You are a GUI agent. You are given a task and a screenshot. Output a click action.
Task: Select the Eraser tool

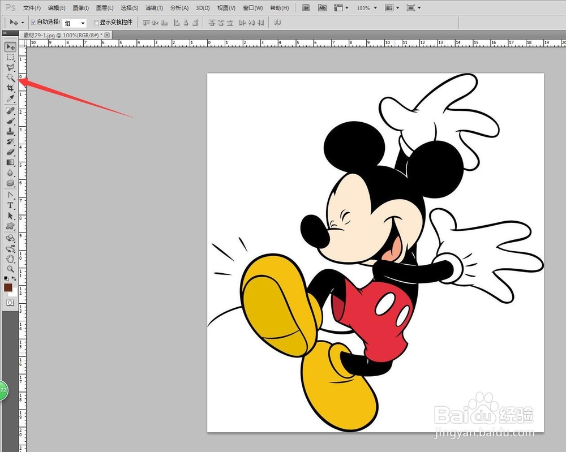(x=10, y=152)
